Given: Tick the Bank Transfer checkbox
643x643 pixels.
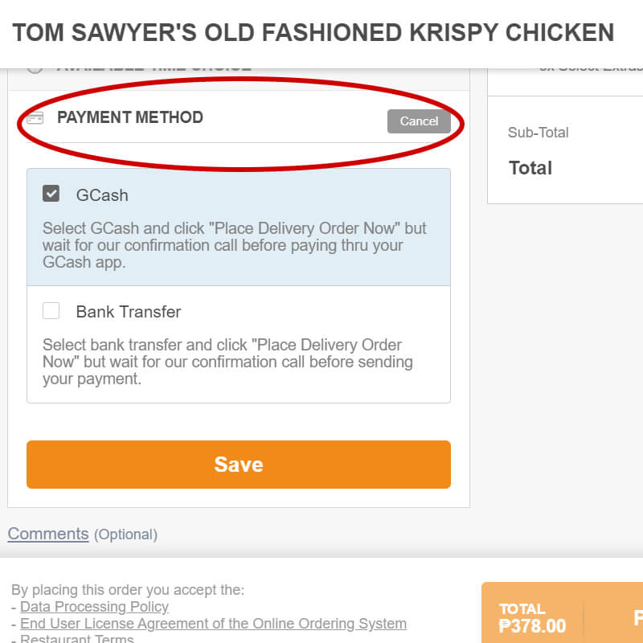Looking at the screenshot, I should click(51, 311).
